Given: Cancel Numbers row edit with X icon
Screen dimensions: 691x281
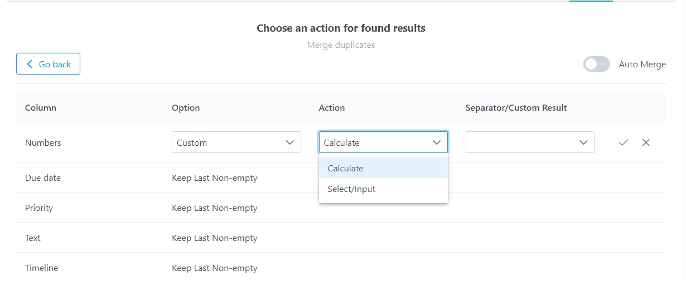Looking at the screenshot, I should click(646, 142).
